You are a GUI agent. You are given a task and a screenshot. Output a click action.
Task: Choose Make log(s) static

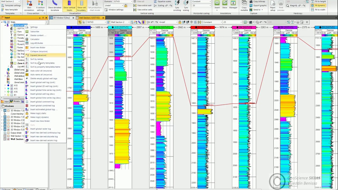[38, 113]
